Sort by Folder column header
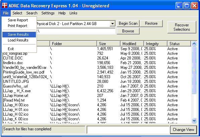The image size is (200, 137). 73,44
